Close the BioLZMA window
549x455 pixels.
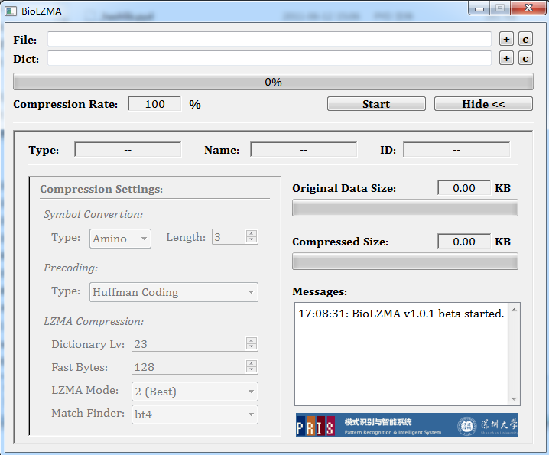click(528, 8)
